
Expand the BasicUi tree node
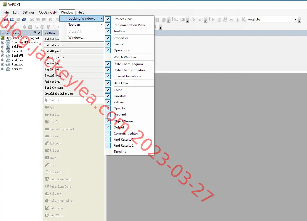point(2,56)
